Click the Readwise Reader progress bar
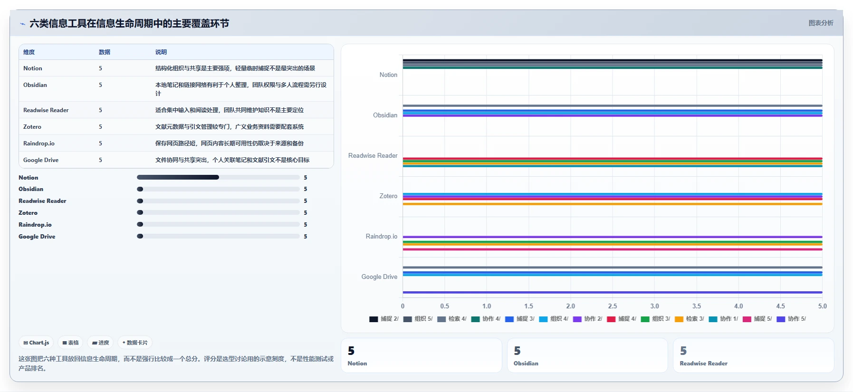The width and height of the screenshot is (853, 392). [218, 201]
